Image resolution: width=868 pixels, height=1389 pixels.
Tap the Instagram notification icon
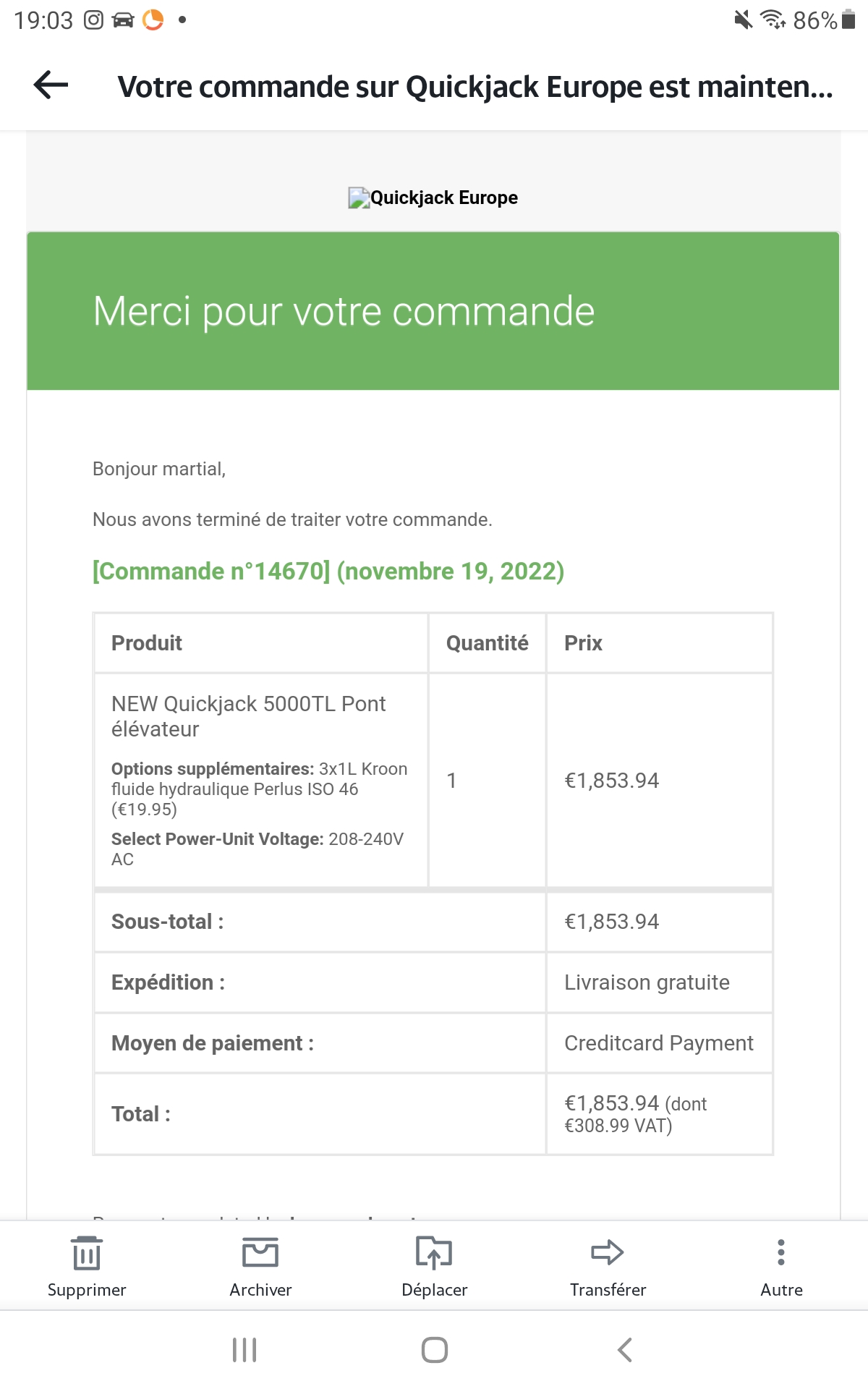tap(94, 20)
